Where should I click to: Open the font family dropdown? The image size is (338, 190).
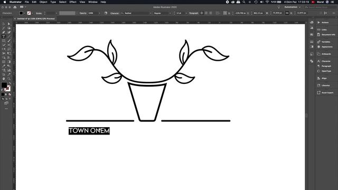151,13
